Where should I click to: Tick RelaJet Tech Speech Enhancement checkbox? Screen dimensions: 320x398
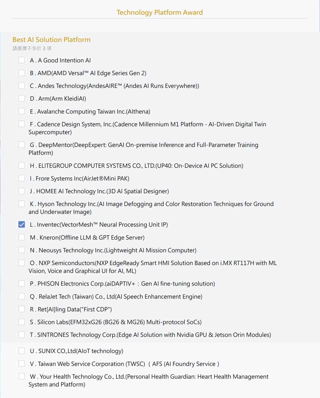coord(22,296)
